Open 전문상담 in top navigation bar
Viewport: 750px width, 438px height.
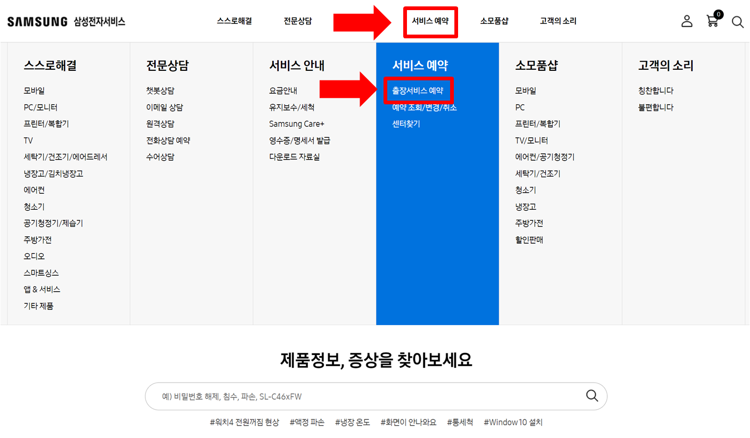pos(298,21)
